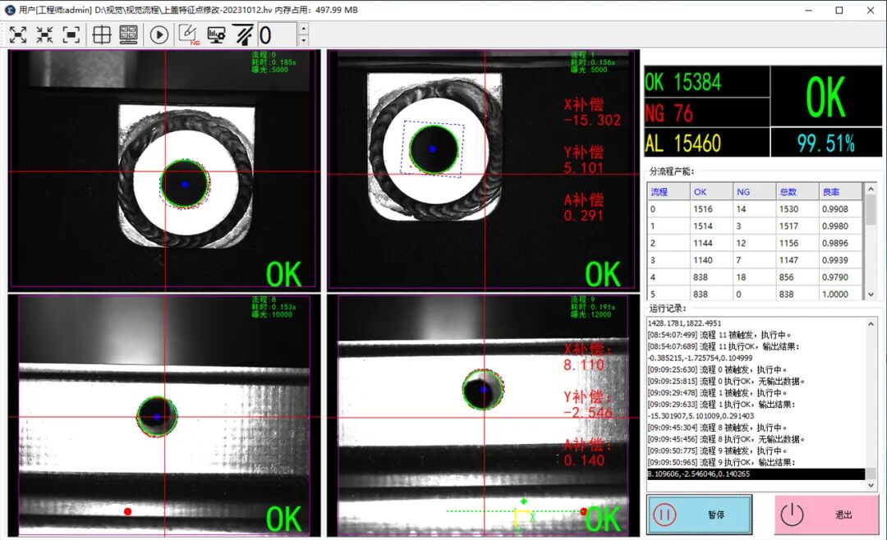The image size is (887, 540).
Task: Click the 运行记录 section label
Action: click(668, 309)
